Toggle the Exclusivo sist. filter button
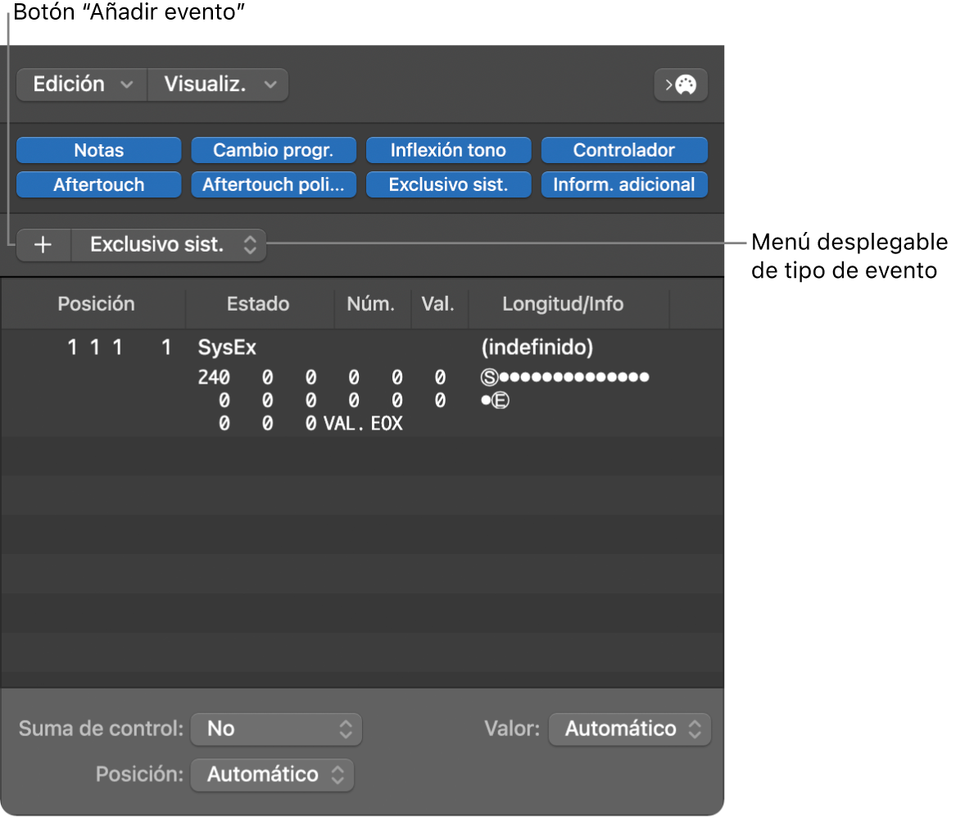 tap(448, 184)
